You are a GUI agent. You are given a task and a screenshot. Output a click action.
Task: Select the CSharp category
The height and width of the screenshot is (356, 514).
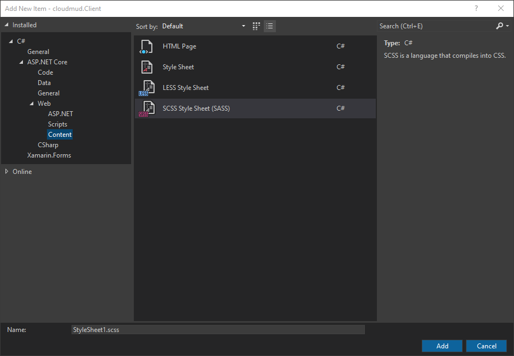click(48, 145)
